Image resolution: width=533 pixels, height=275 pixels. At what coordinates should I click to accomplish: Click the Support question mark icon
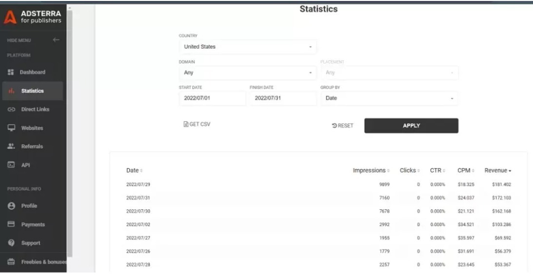click(11, 243)
